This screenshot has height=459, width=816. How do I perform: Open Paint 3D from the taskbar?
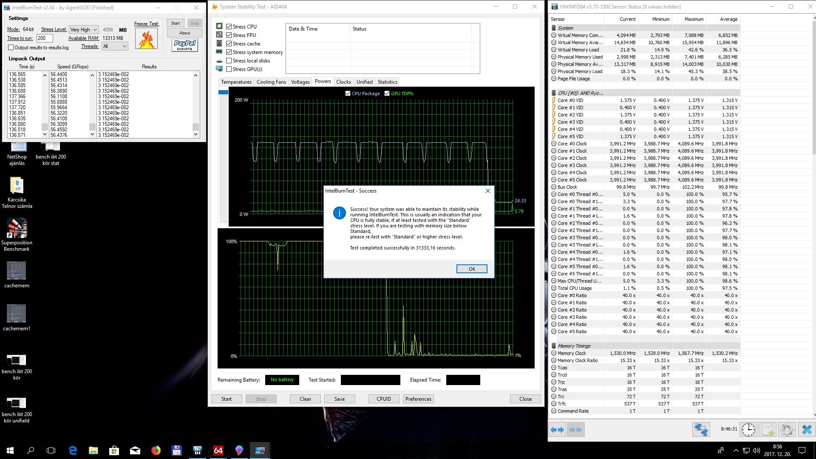pyautogui.click(x=239, y=450)
